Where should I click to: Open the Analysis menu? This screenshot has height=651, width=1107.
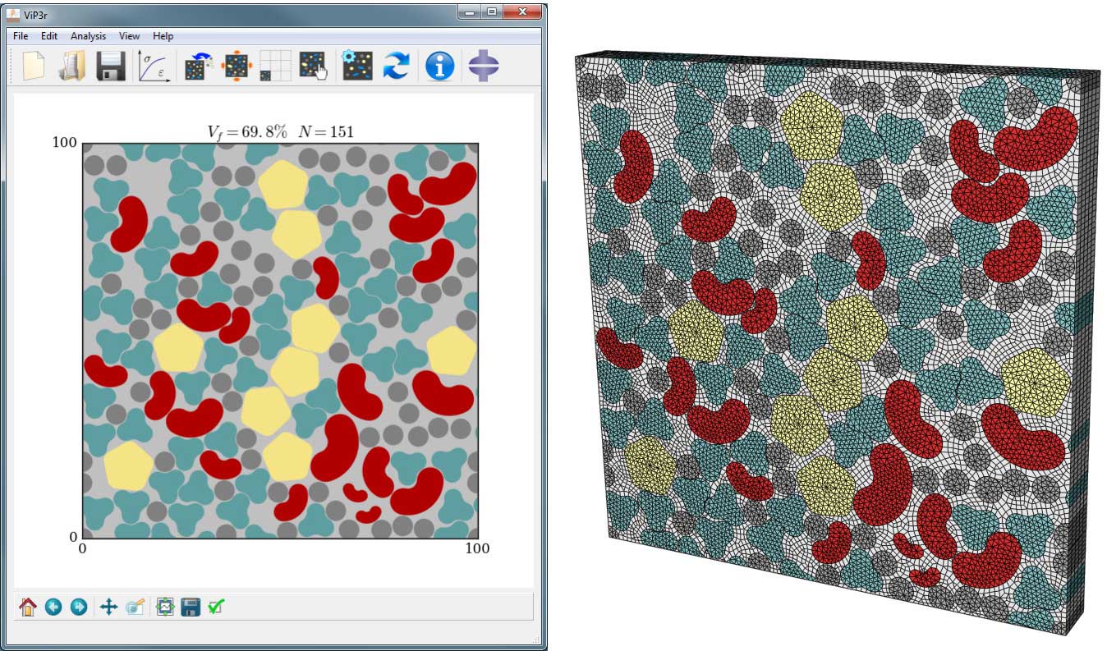[x=88, y=36]
